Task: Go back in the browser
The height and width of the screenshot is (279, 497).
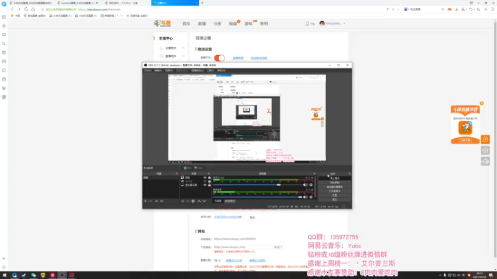Action: pos(12,9)
